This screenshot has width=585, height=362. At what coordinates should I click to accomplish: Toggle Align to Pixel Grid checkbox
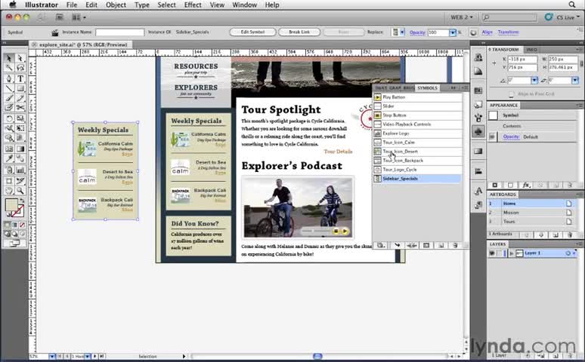click(x=511, y=94)
